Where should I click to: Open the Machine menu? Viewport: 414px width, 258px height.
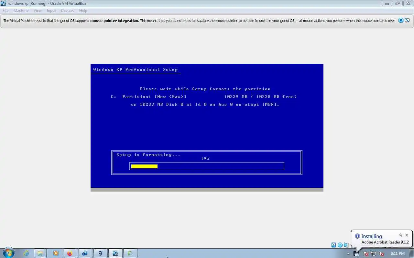click(21, 11)
